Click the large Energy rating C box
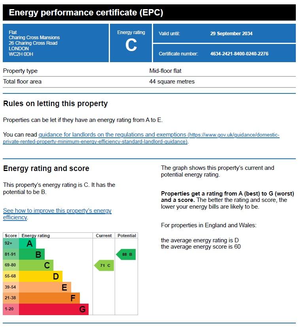This screenshot has width=299, height=327. point(131,43)
